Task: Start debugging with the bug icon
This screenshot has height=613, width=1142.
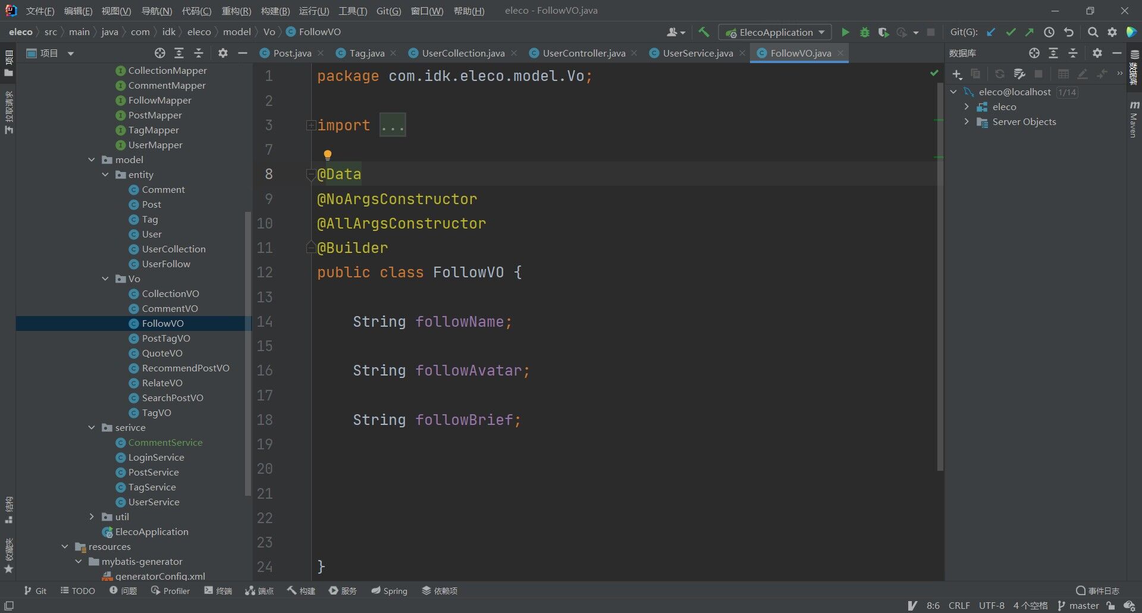Action: click(865, 32)
